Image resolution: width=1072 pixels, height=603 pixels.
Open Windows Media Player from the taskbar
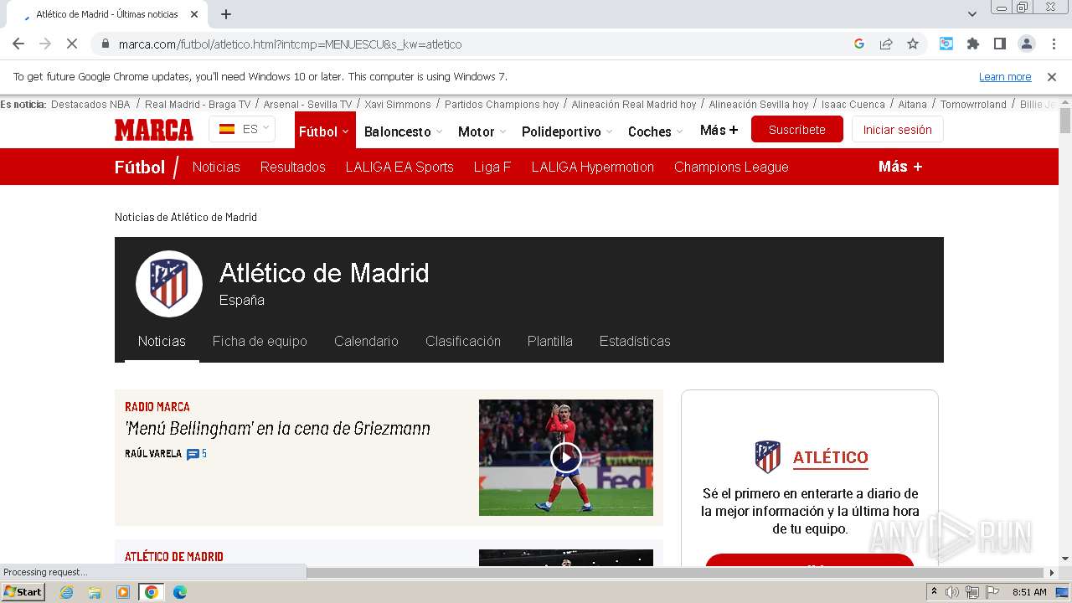pos(123,592)
